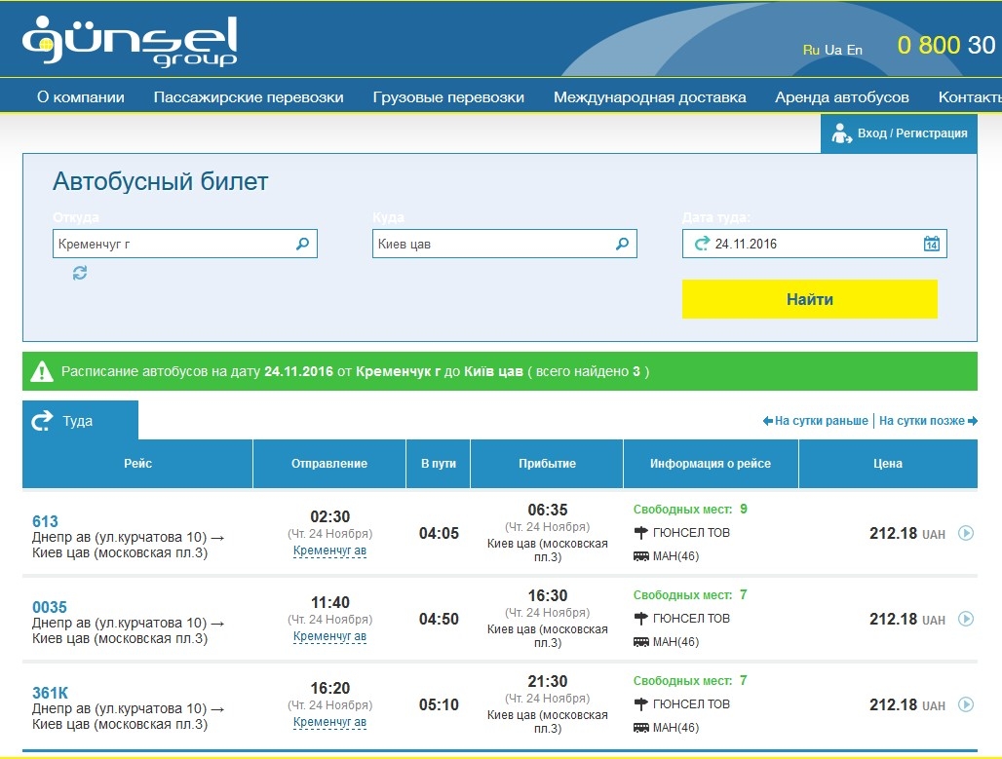Screen dimensions: 1002x759
Task: Select the Туда tab
Action: tap(80, 421)
